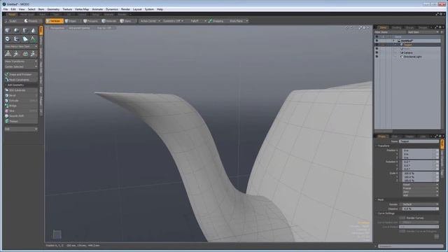
Task: Switch to Materials selection mode
Action: [x=109, y=21]
